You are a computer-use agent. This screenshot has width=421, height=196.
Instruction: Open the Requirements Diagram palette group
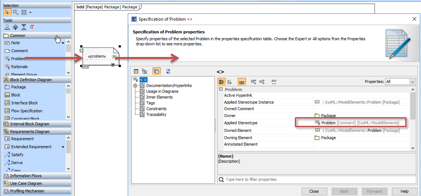30,131
